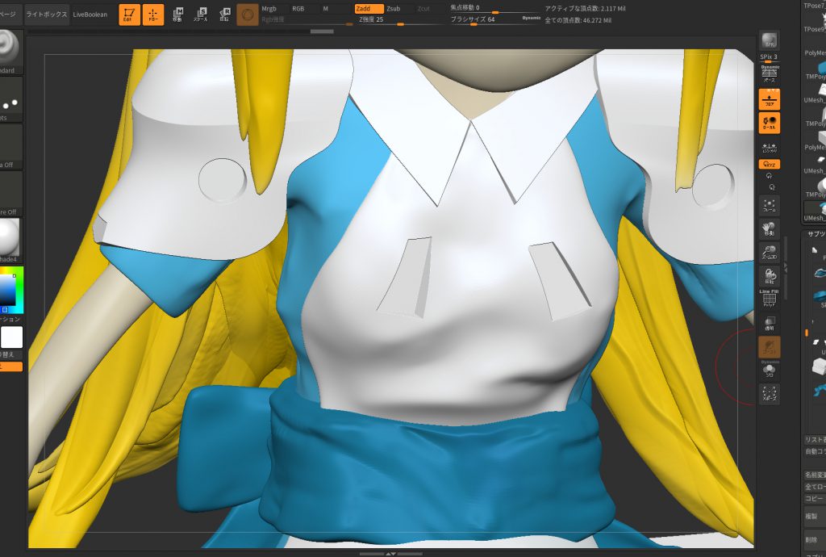This screenshot has width=826, height=557.
Task: Click the アクティブな頂点数 readout
Action: 585,8
